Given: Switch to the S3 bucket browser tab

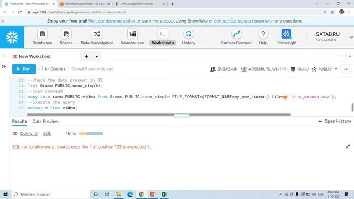Looking at the screenshot, I should (85, 4).
